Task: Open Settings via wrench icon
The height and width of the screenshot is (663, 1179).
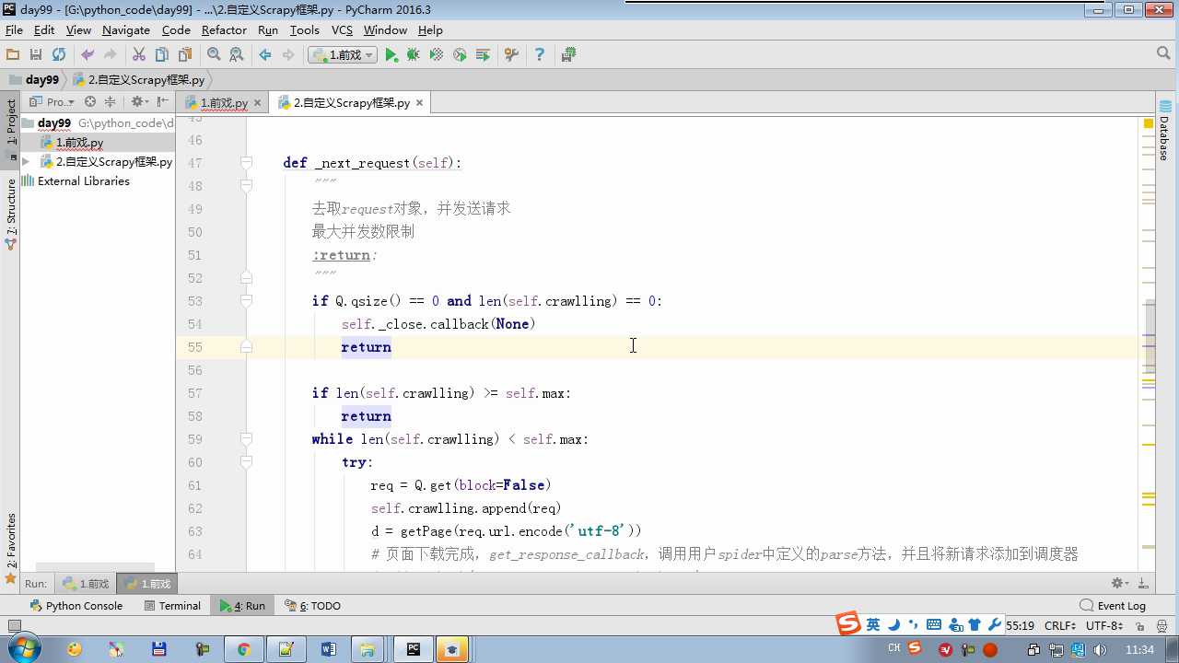Action: [x=511, y=55]
